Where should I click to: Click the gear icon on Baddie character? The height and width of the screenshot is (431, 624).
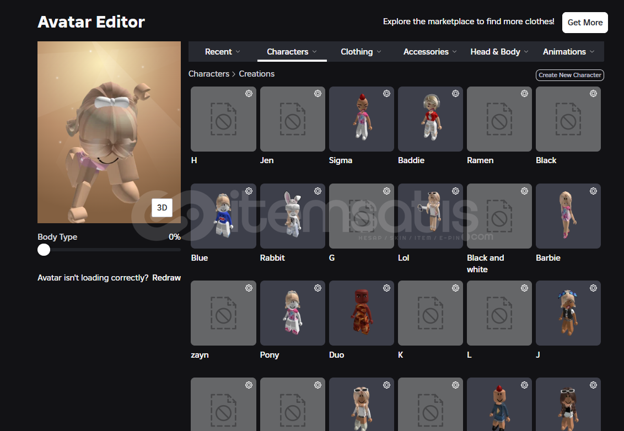pos(455,94)
